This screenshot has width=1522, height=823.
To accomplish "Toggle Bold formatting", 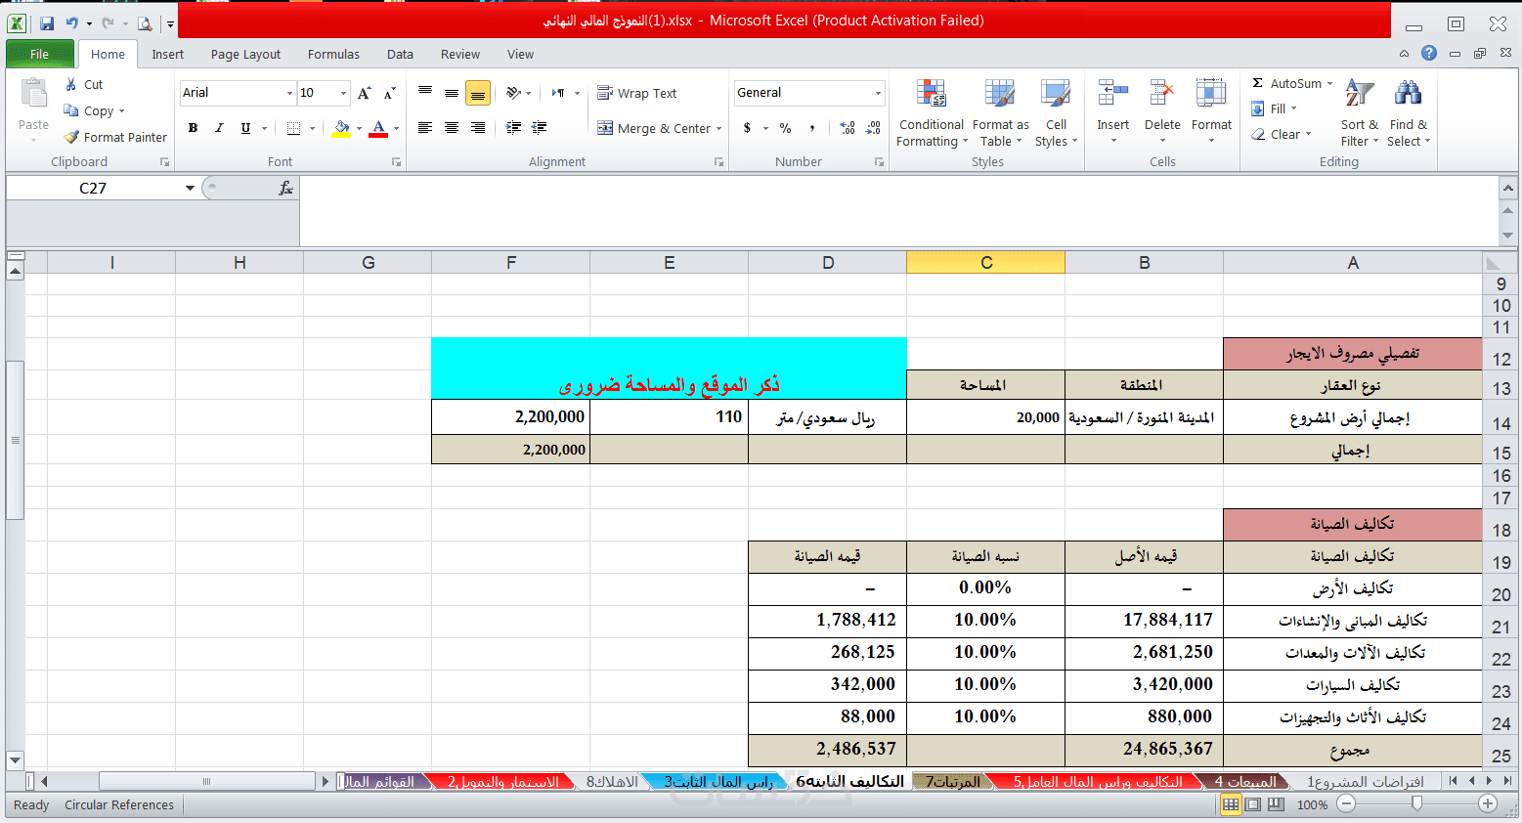I will coord(193,128).
